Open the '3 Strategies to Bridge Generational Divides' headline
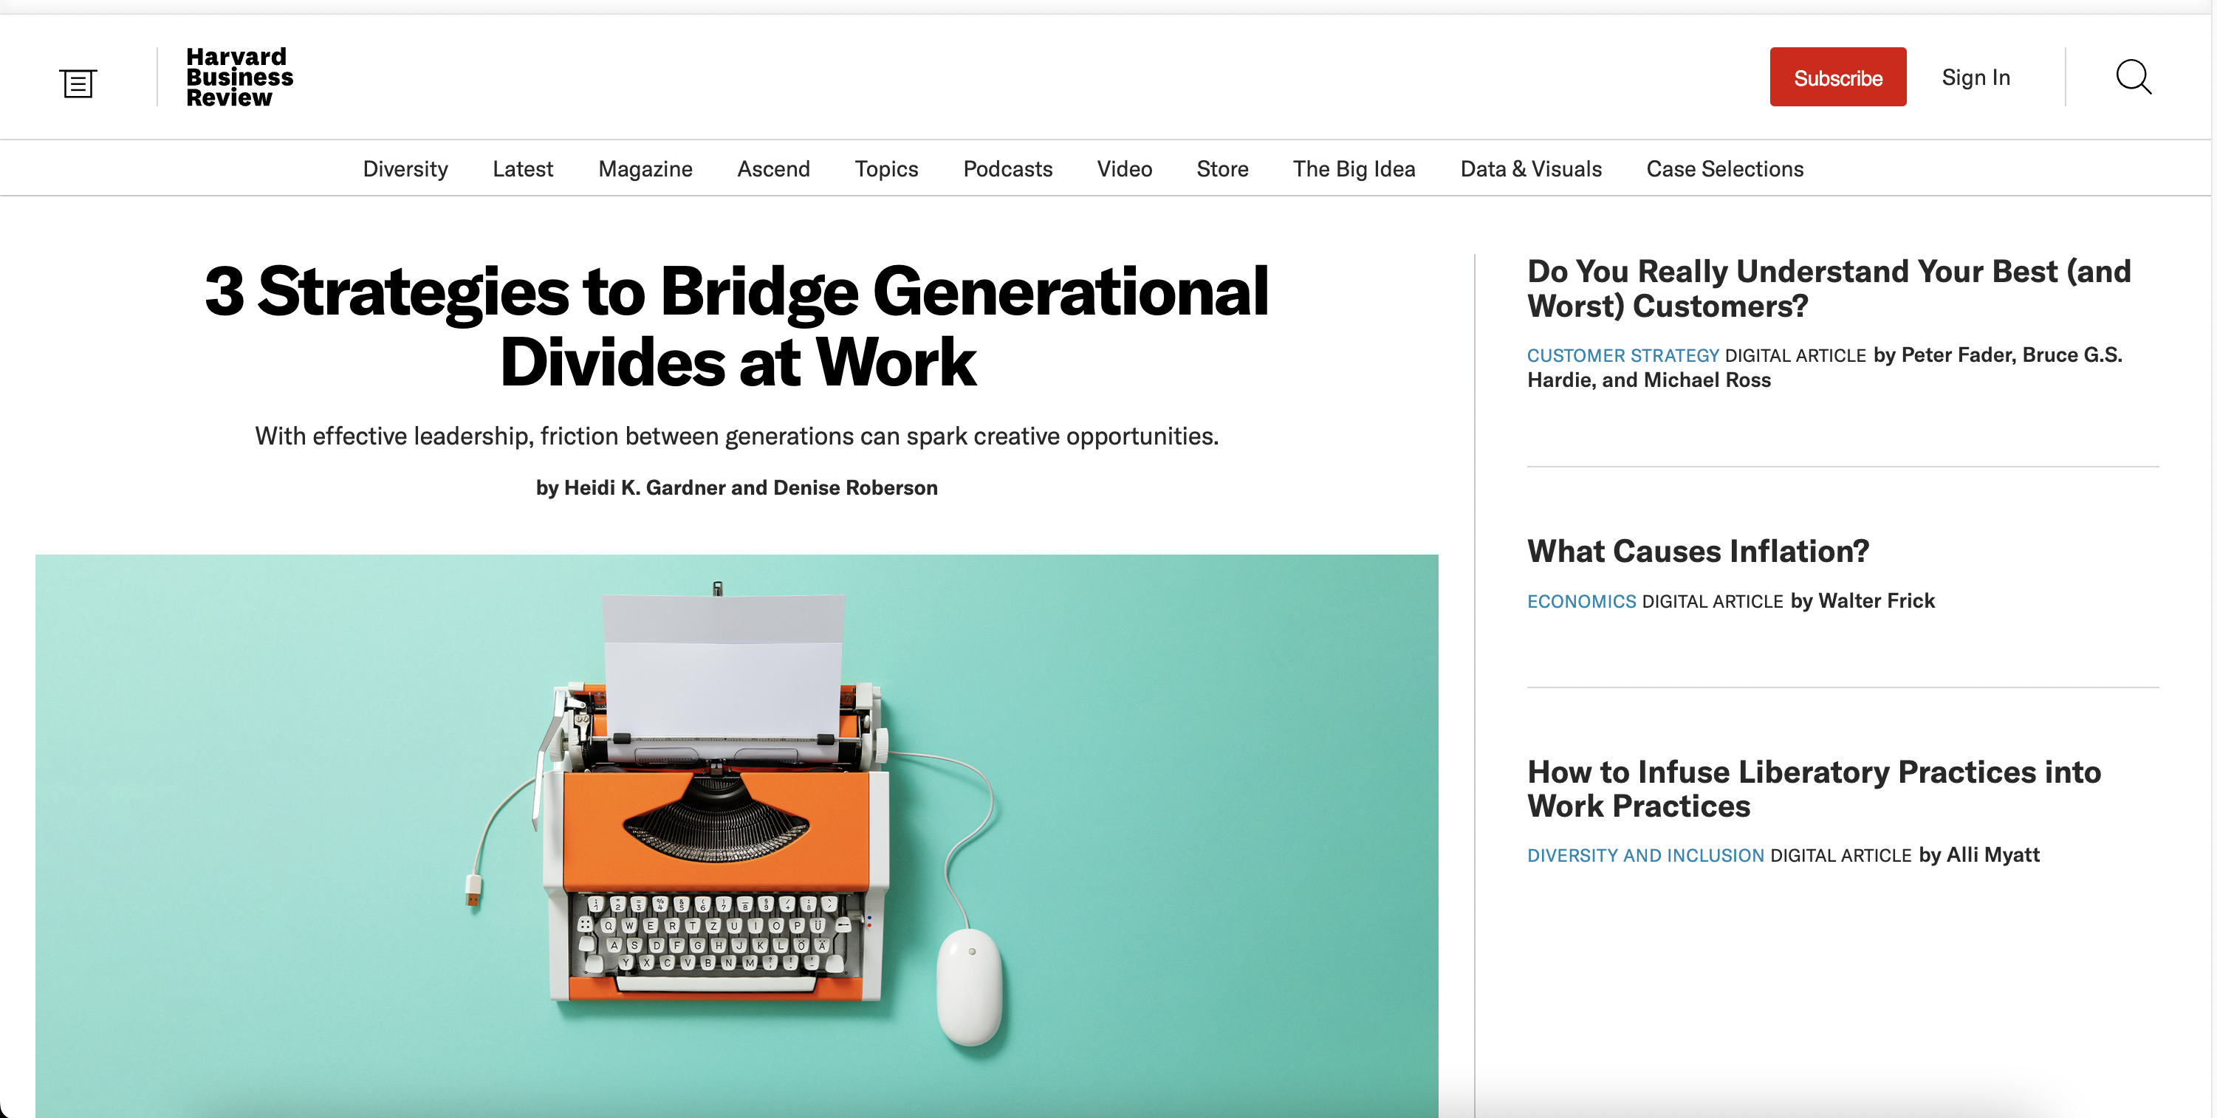2217x1118 pixels. tap(737, 326)
